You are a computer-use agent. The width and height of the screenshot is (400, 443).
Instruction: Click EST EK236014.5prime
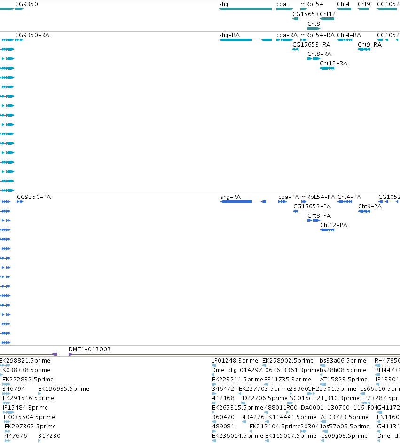tap(237, 436)
